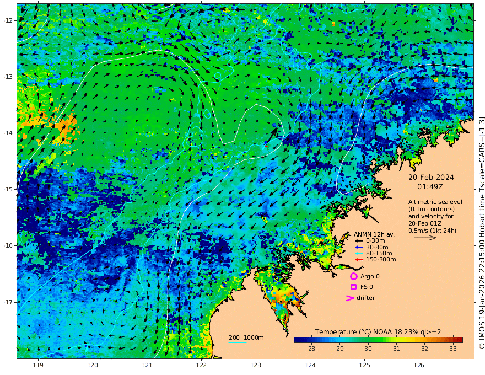
Task: Click the magenta drifter arrowhead symbol
Action: pyautogui.click(x=350, y=298)
